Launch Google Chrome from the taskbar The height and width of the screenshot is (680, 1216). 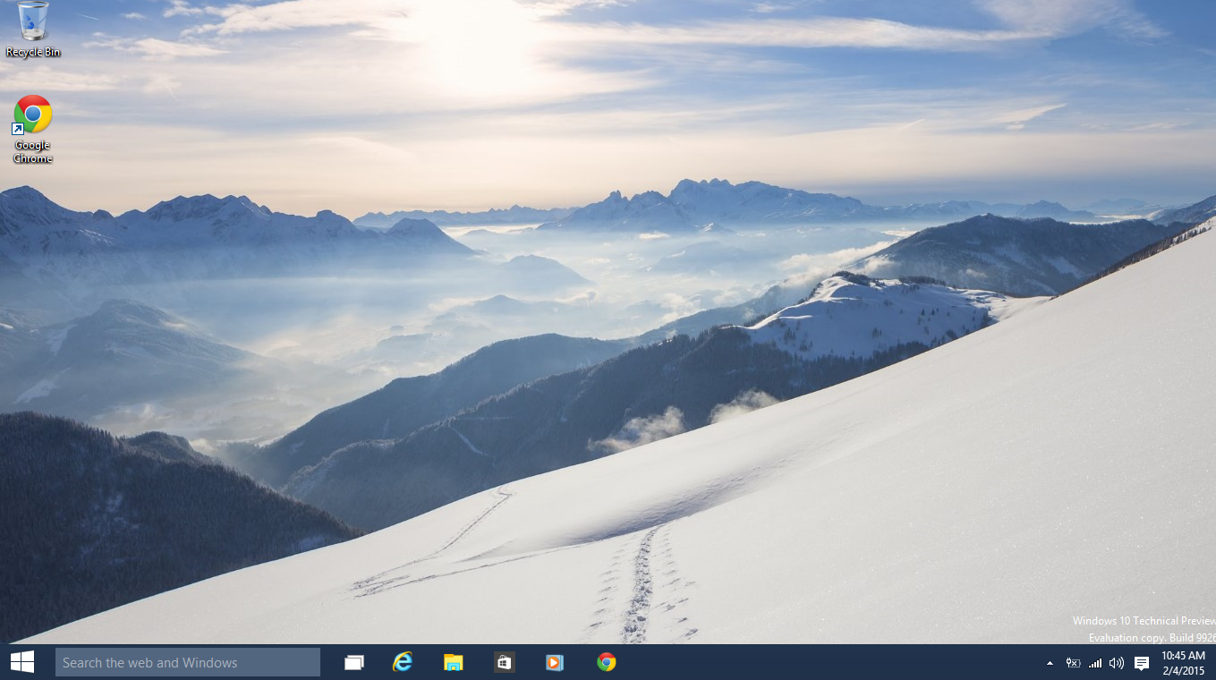[607, 662]
